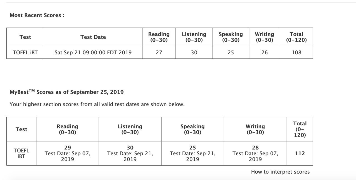Screen dimensions: 356x180
Task: Click Reading score 27 in recent scores
Action: click(x=159, y=52)
